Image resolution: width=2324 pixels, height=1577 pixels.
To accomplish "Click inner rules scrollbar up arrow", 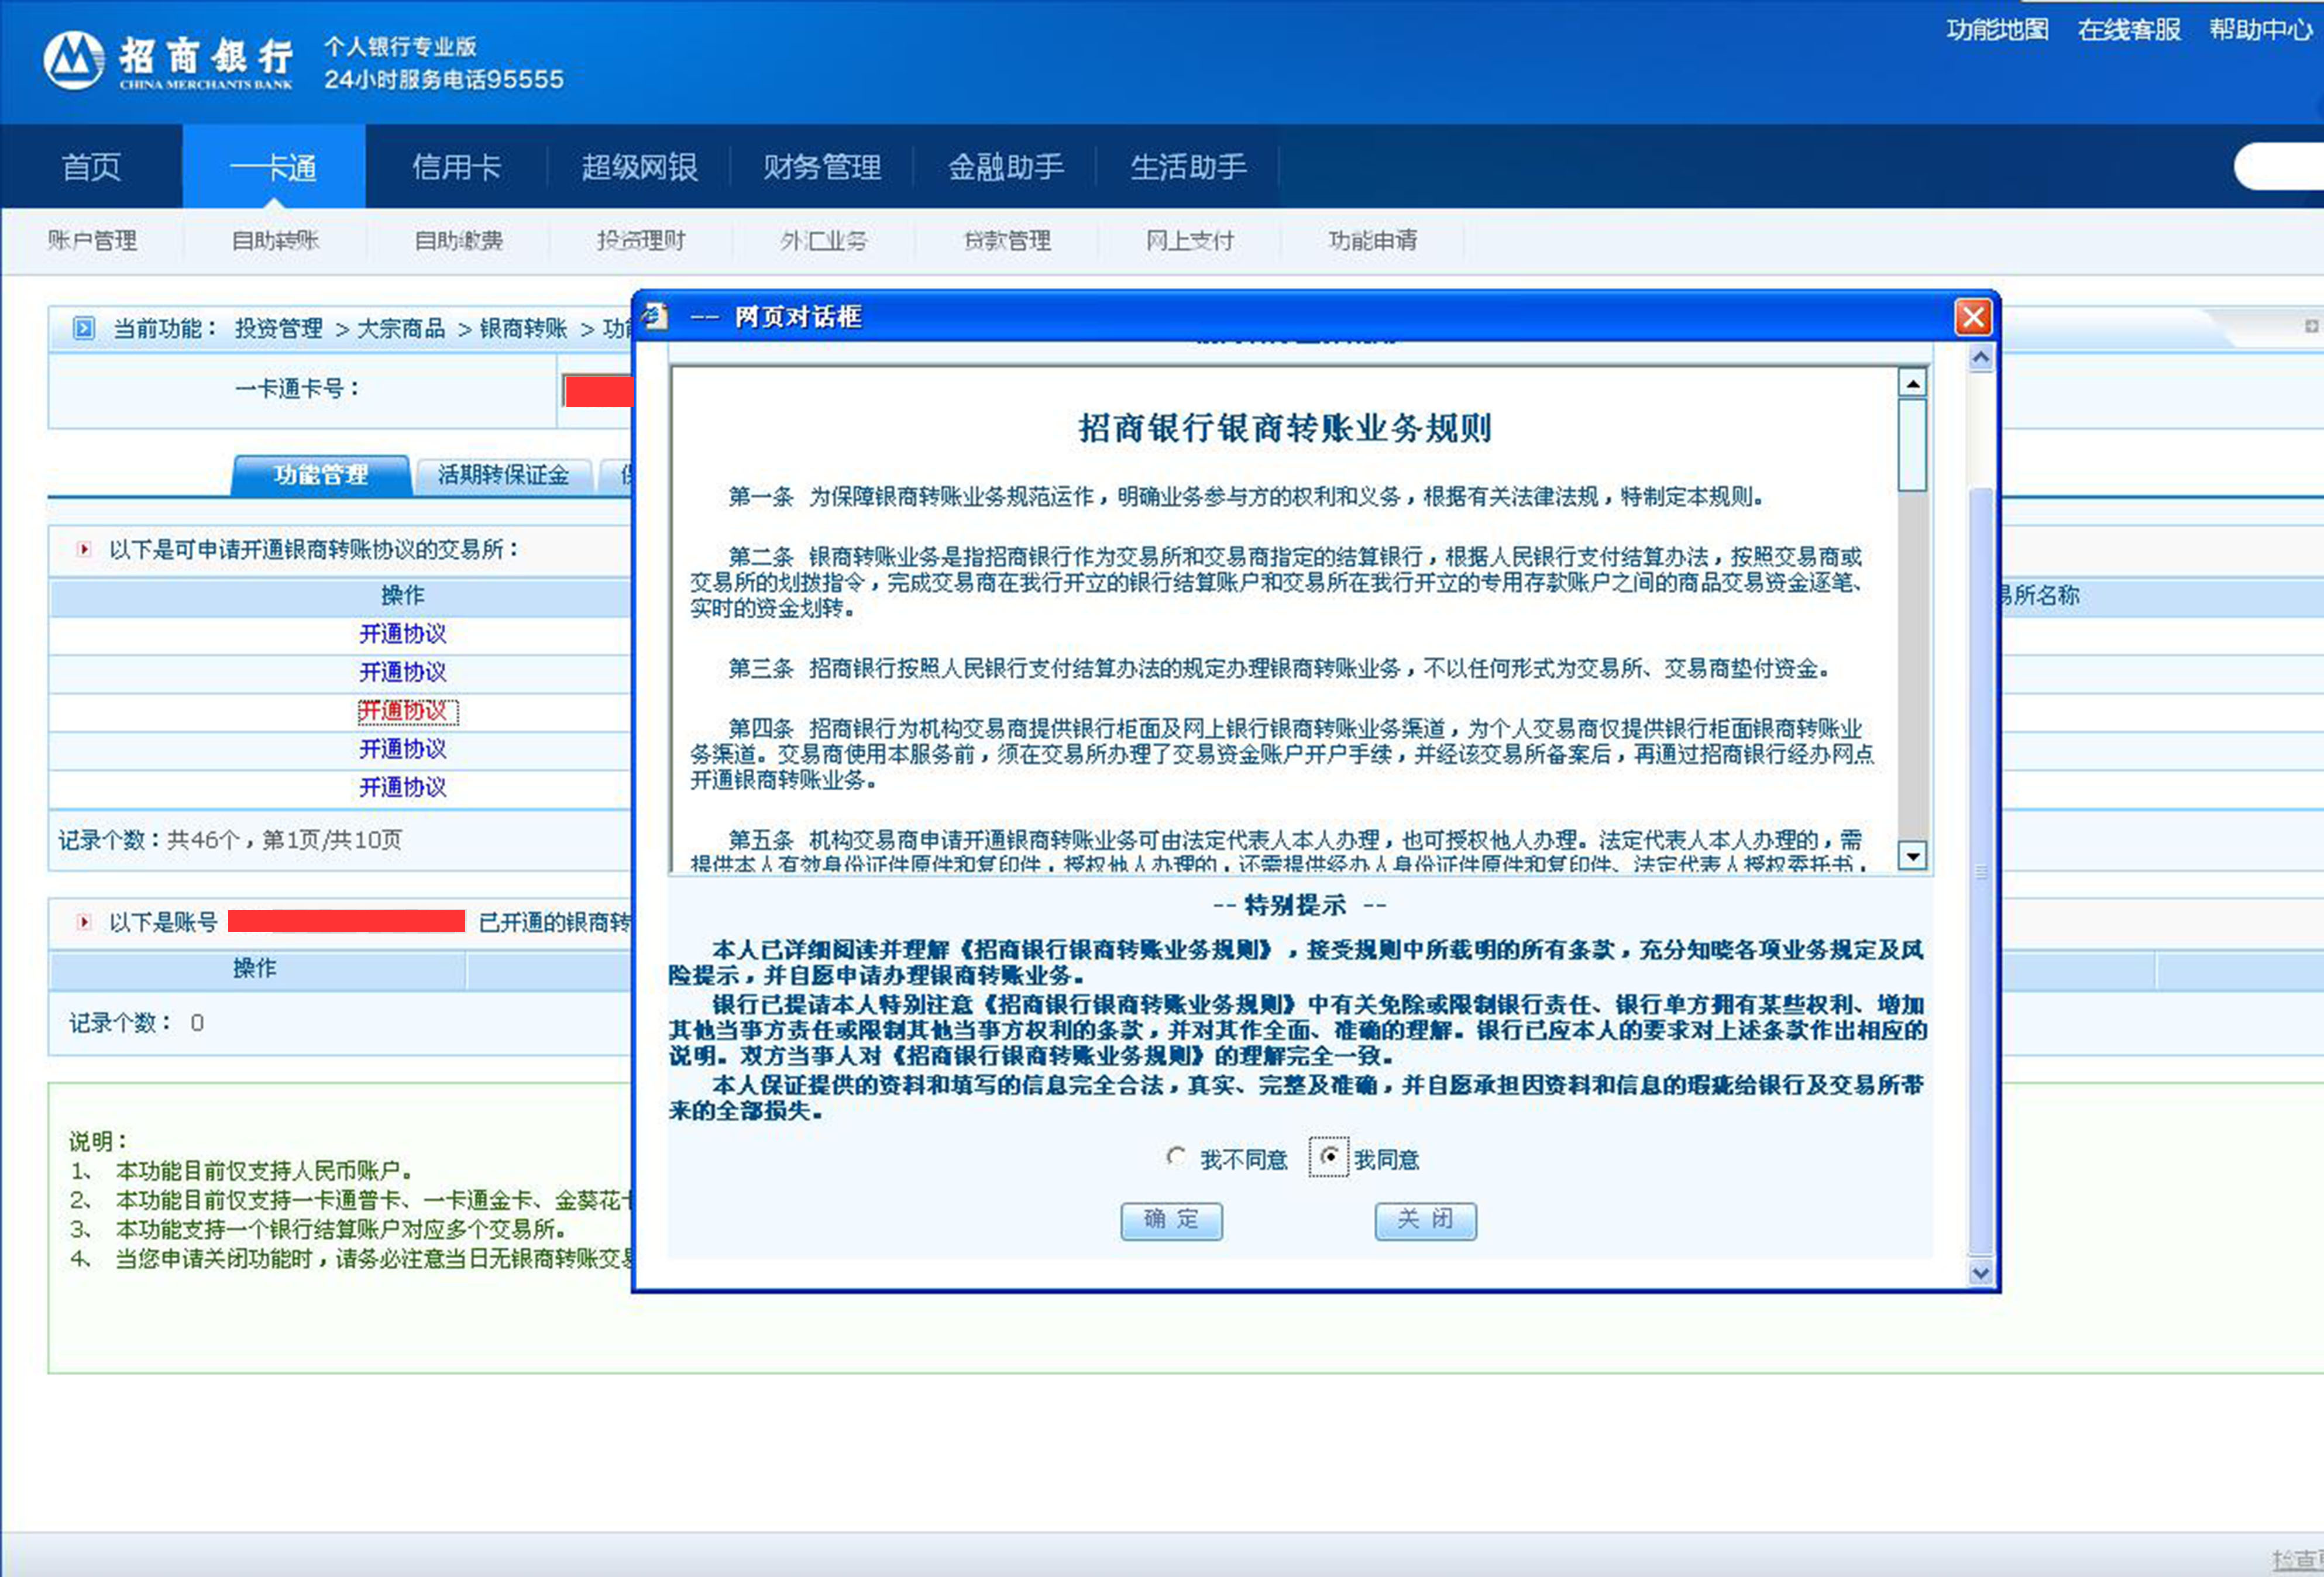I will coord(1912,383).
